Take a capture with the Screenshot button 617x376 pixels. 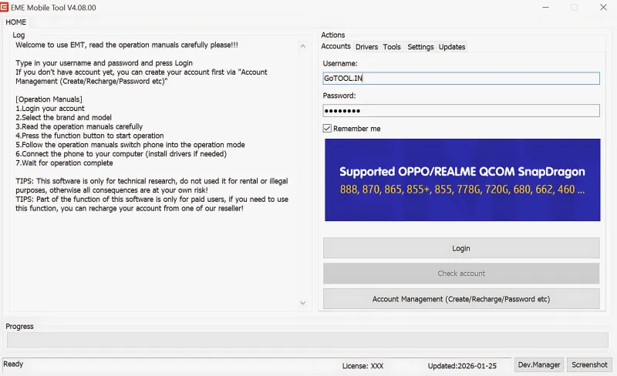point(589,364)
